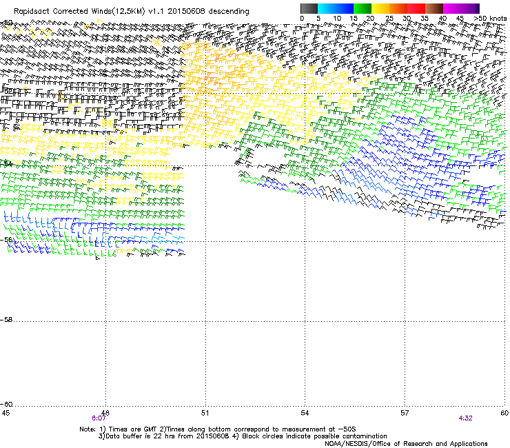510x448 pixels.
Task: Click the orange 25-30 knots legend segment
Action: 398,8
